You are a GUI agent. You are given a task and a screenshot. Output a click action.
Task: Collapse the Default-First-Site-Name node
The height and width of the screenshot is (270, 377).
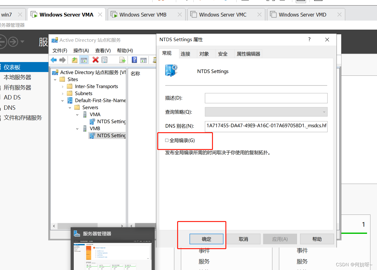[x=63, y=100]
